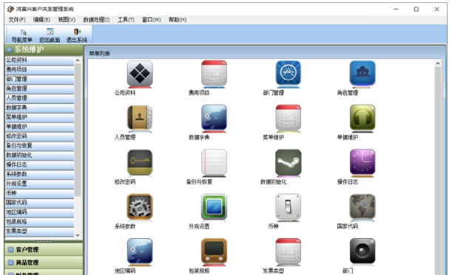Select 地区编码 in the sidebar list
The height and width of the screenshot is (275, 452).
pyautogui.click(x=40, y=212)
